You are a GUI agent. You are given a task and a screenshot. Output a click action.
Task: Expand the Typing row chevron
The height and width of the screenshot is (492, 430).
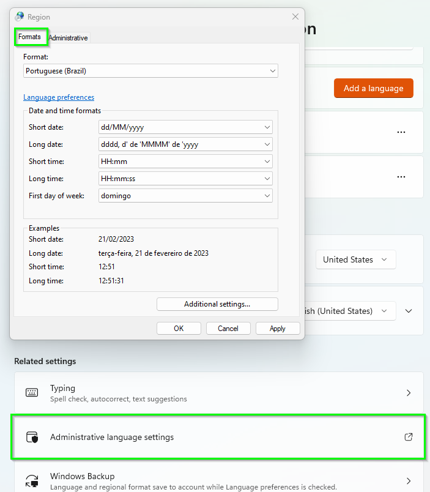point(408,392)
